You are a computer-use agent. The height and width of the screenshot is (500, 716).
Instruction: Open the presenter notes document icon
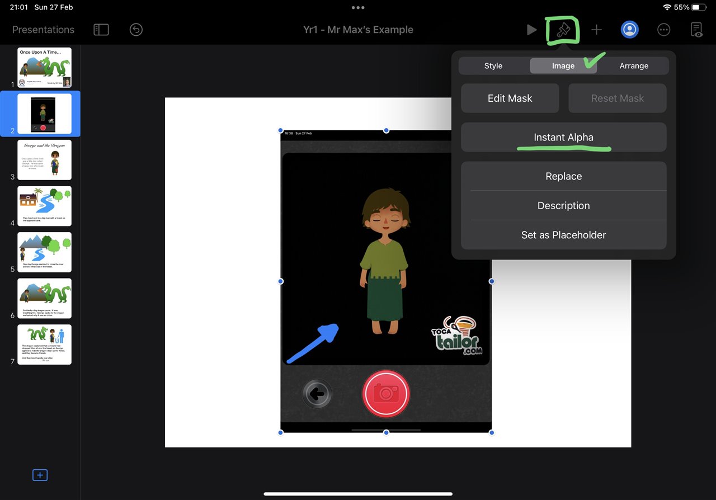click(x=696, y=30)
